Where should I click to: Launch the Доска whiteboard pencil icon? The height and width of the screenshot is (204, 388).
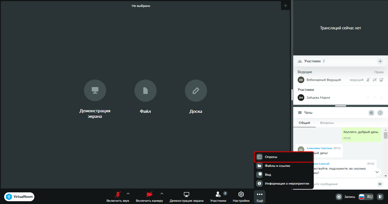tap(196, 91)
